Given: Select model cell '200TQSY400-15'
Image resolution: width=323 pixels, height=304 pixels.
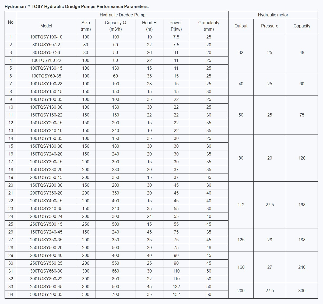Looking at the screenshot, I should tap(46, 201).
